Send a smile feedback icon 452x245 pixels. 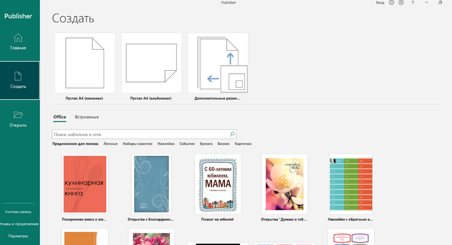[x=391, y=3]
